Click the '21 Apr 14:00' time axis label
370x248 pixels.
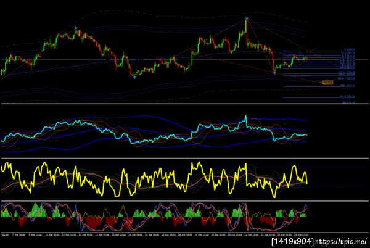tap(250, 235)
